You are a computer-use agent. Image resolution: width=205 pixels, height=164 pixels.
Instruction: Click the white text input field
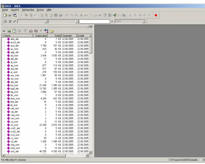coord(94,21)
